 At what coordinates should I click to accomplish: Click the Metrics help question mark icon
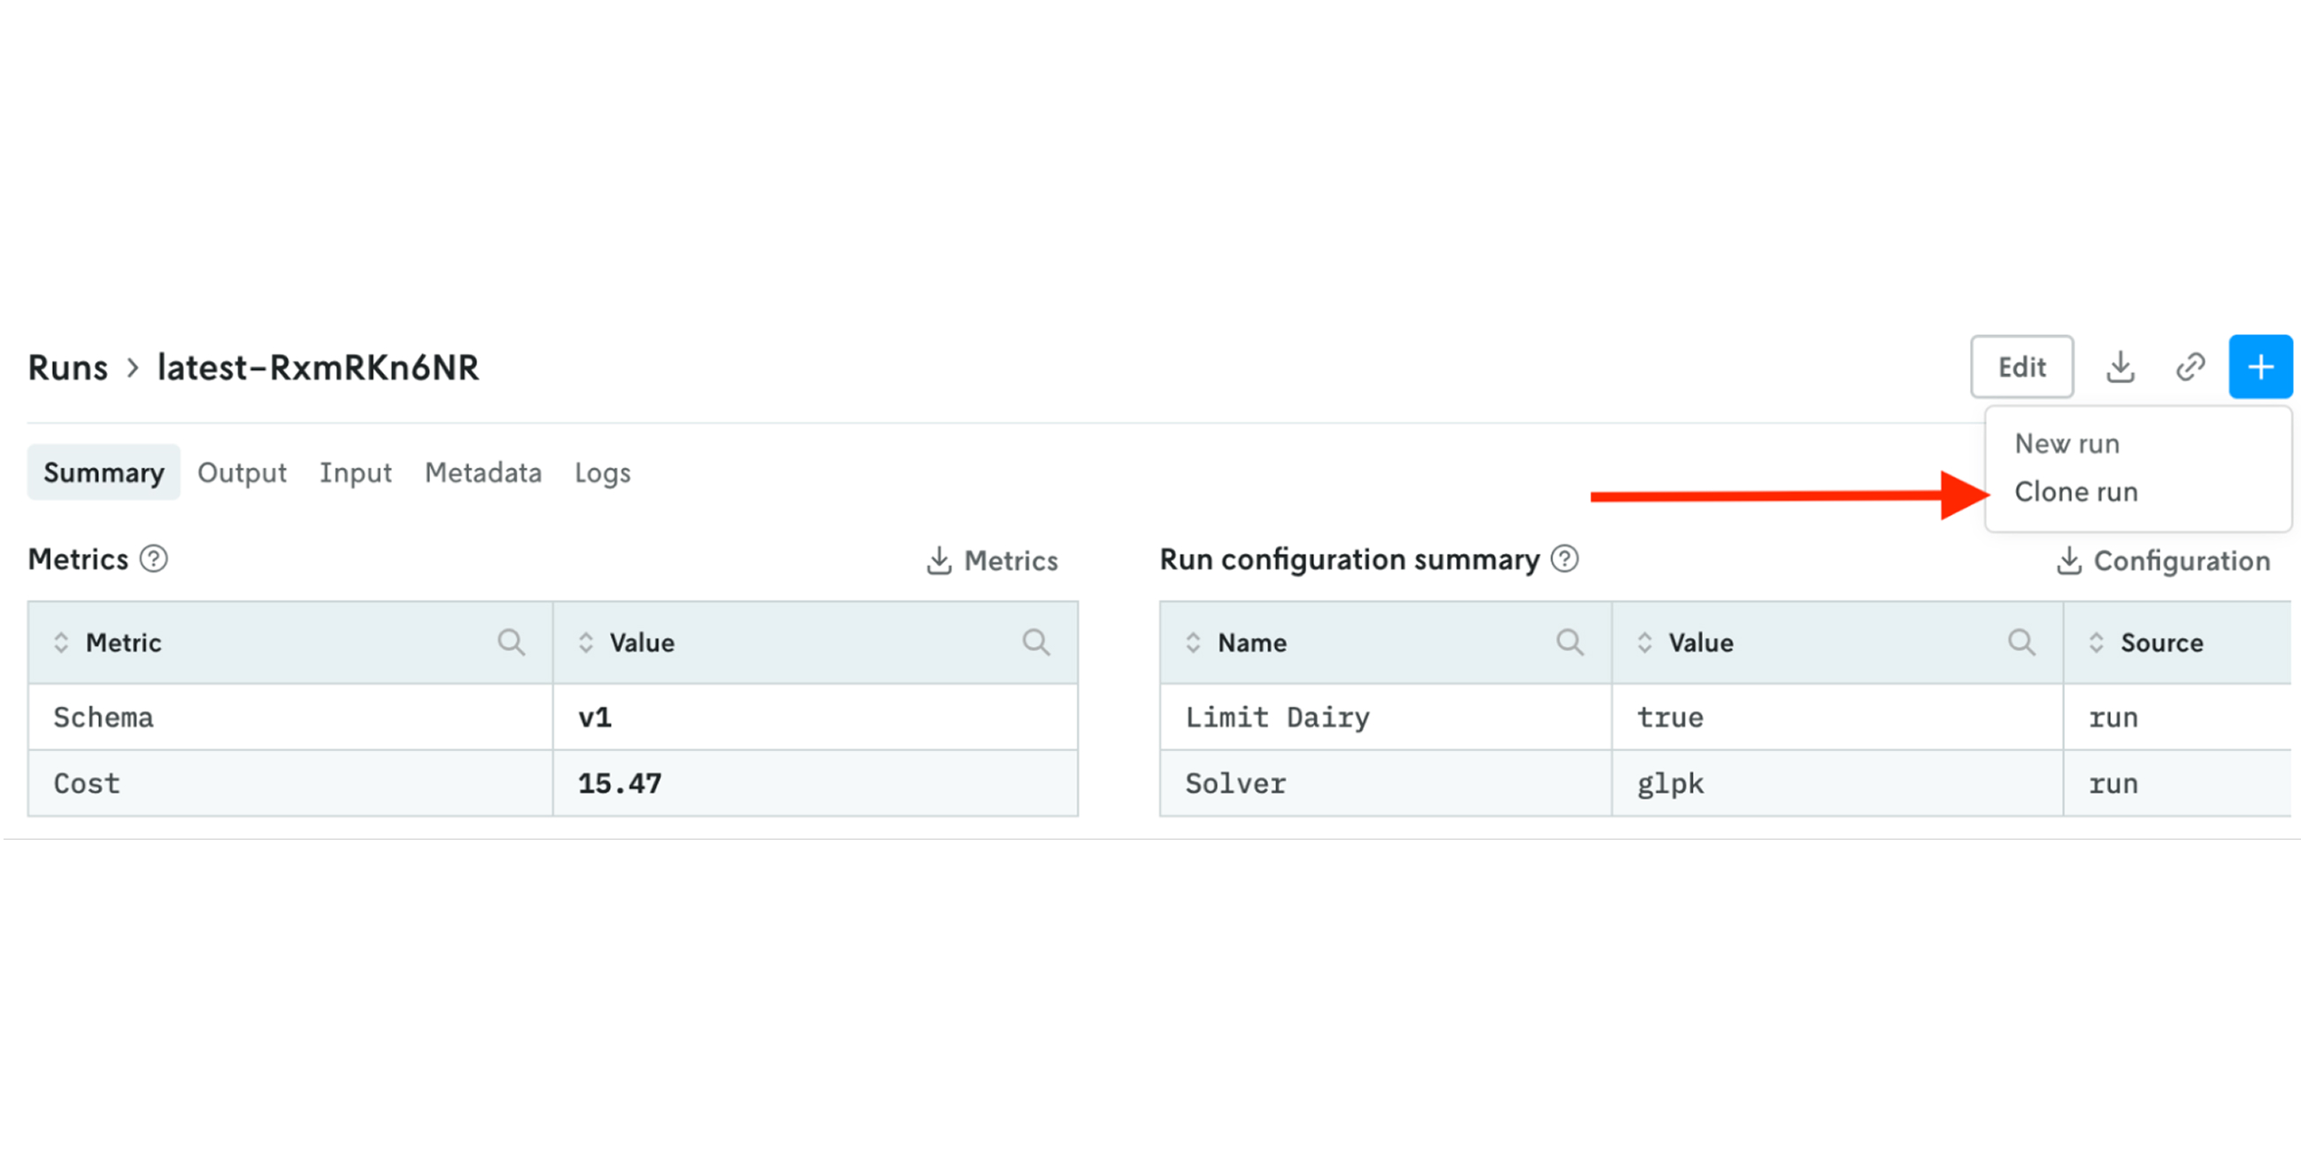pyautogui.click(x=154, y=559)
